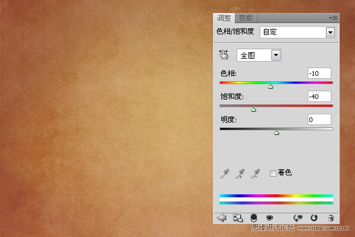Click the 饱和度 saturation slider handle
This screenshot has width=355, height=237.
(x=253, y=110)
